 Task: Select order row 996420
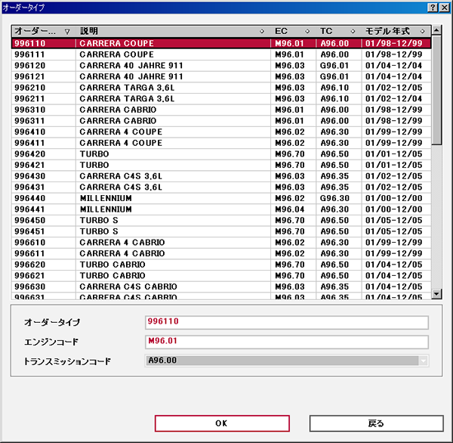click(221, 154)
